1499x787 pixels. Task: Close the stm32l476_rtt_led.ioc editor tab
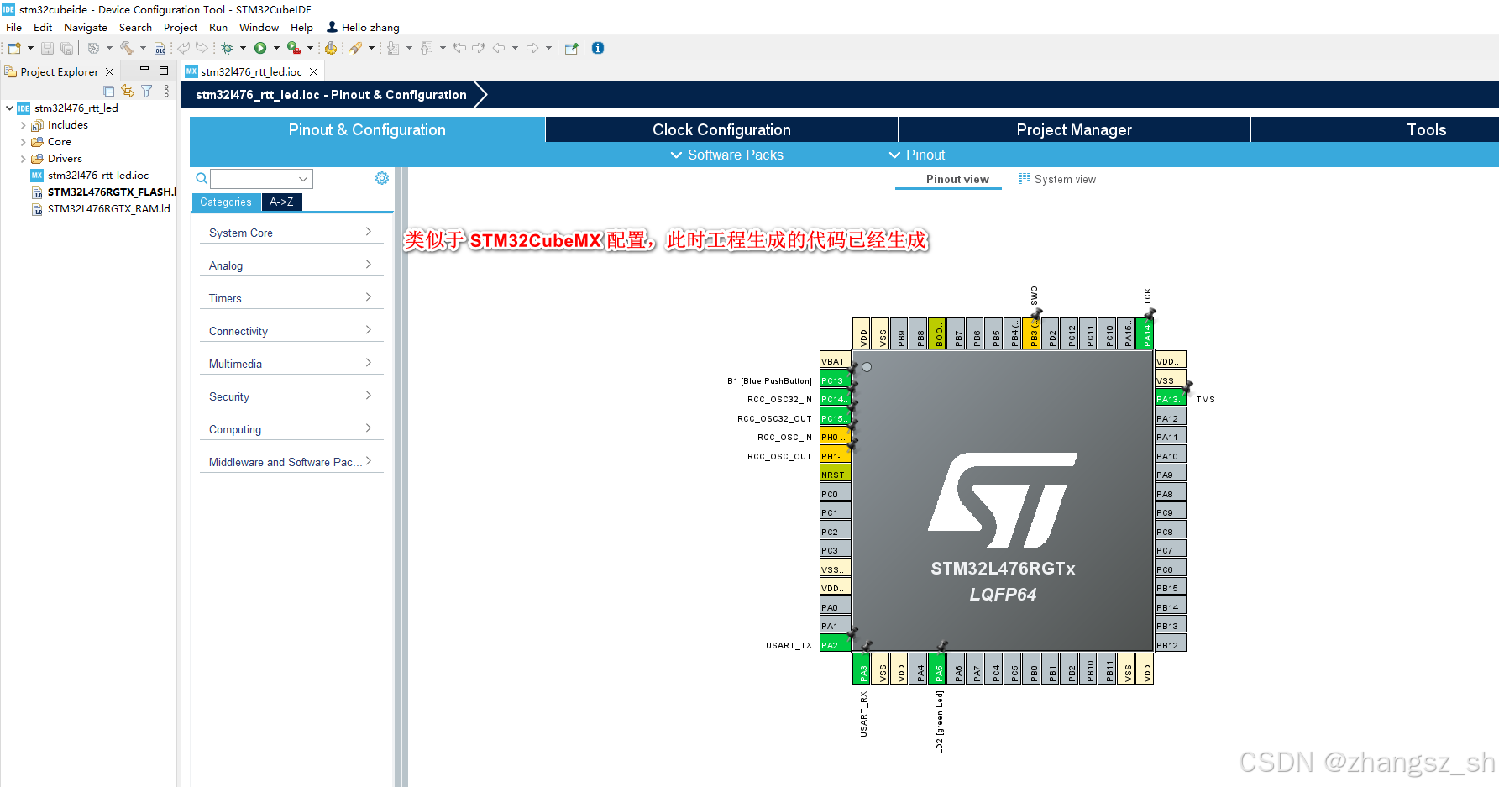coord(313,72)
